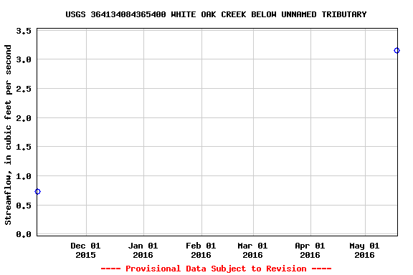
Task: Click the 3.0 y-axis tick value
Action: [x=24, y=59]
